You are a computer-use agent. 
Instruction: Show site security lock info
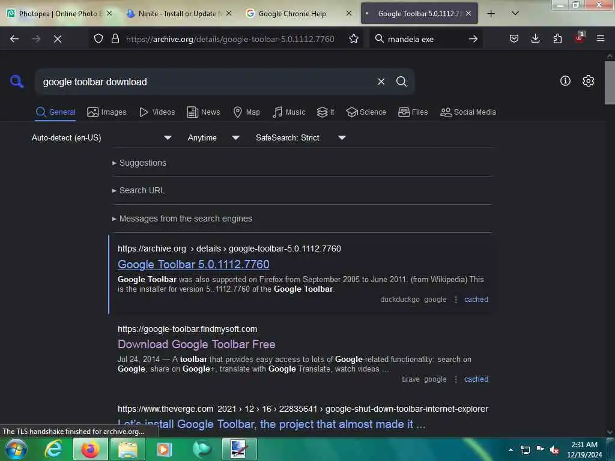[x=115, y=39]
